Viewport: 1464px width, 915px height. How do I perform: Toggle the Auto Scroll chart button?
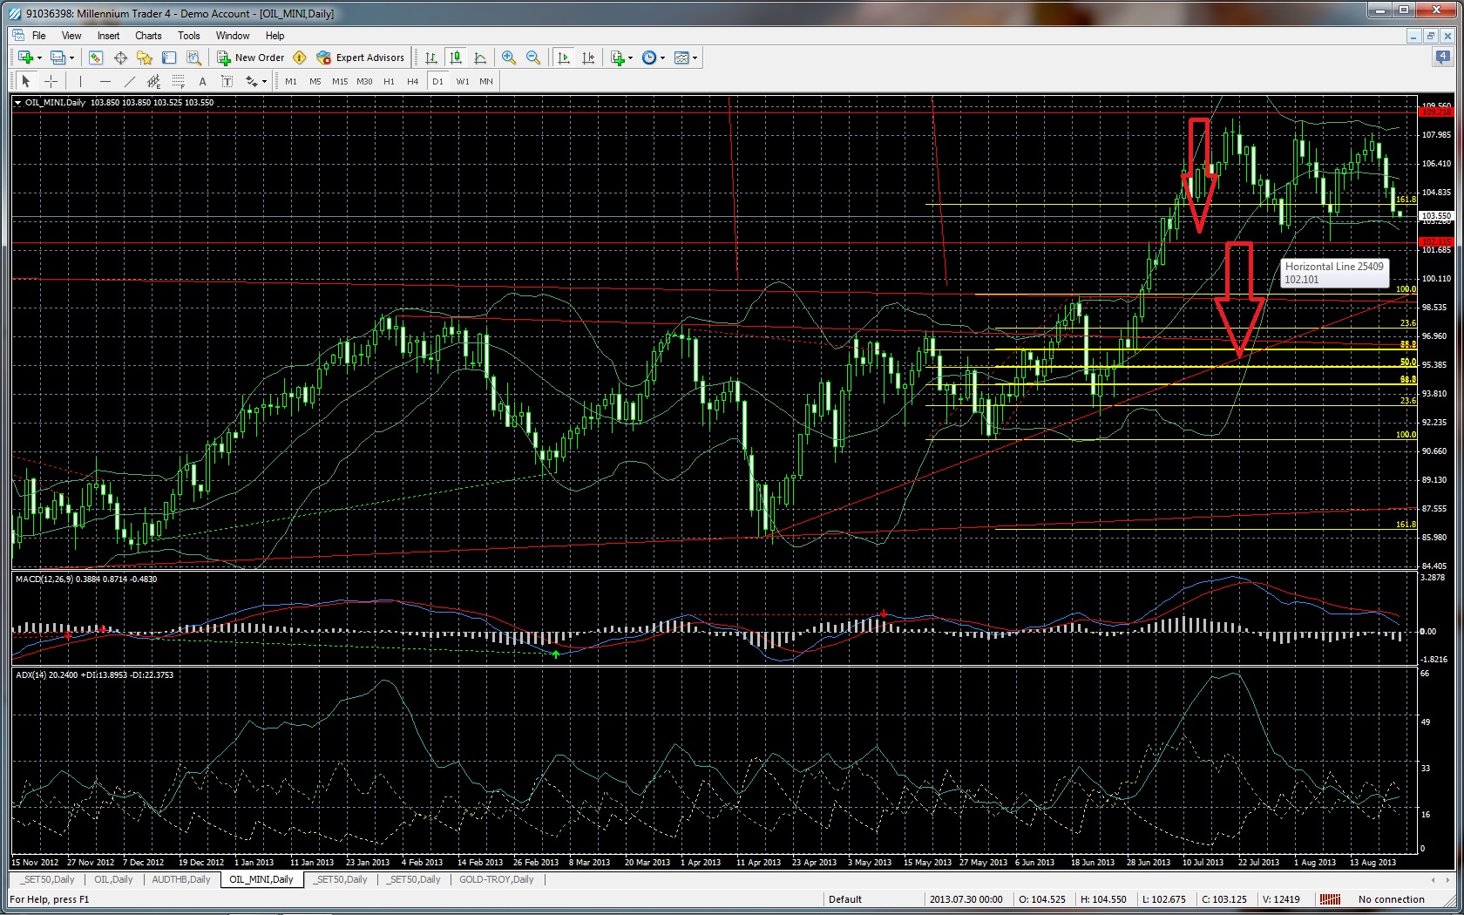(564, 58)
